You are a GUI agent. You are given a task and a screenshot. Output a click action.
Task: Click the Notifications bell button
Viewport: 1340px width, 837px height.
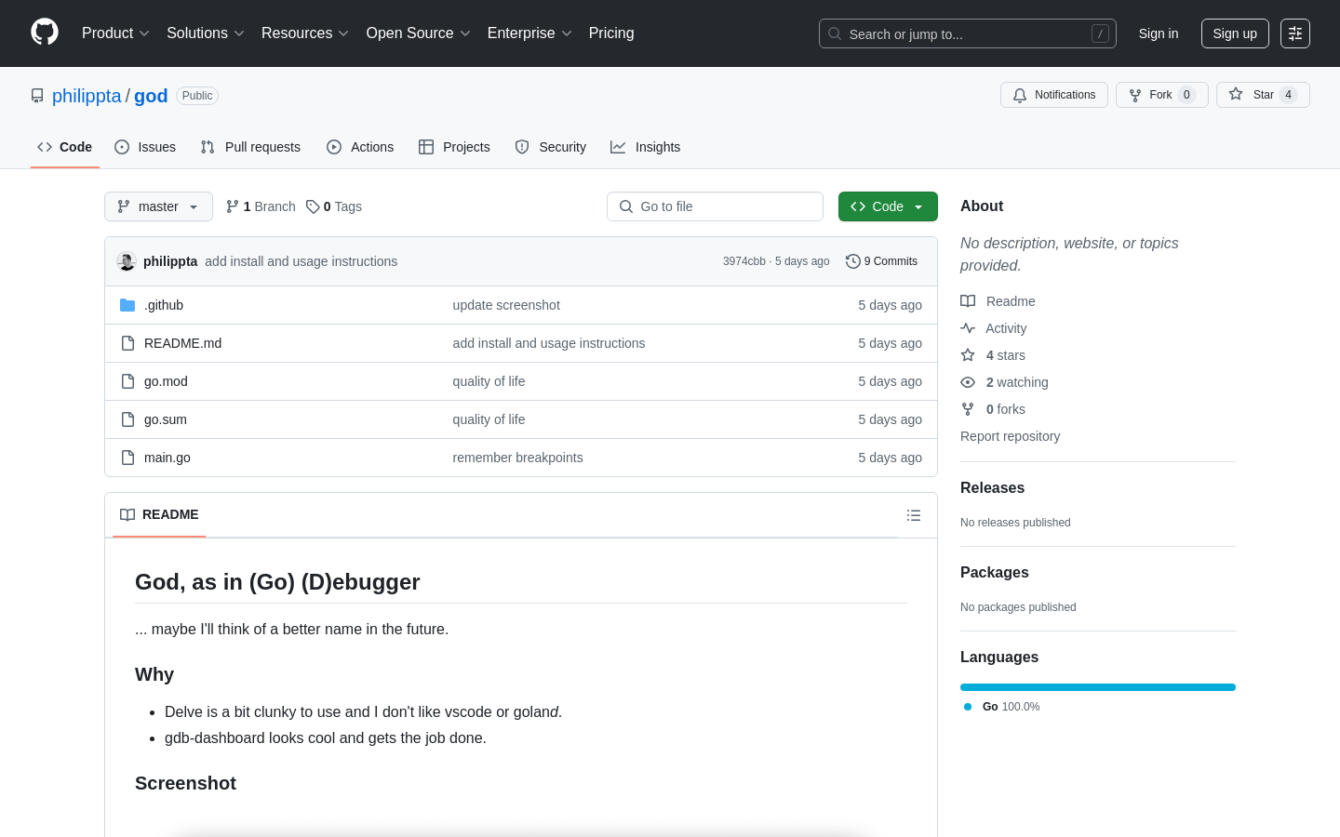click(1054, 95)
